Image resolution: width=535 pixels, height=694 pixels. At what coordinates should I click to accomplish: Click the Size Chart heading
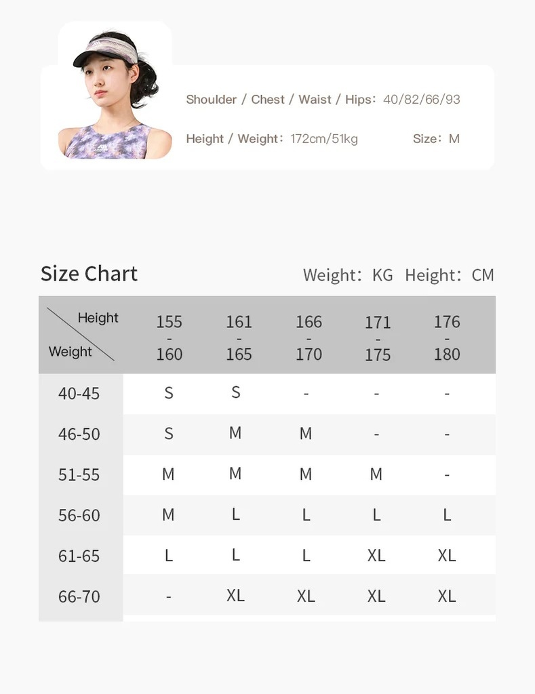89,274
